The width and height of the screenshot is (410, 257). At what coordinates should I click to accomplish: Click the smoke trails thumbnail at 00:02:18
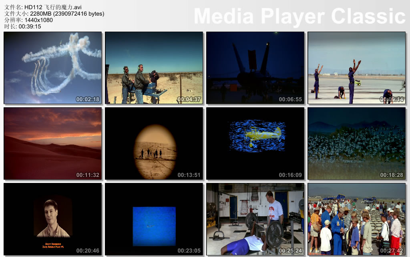53,68
